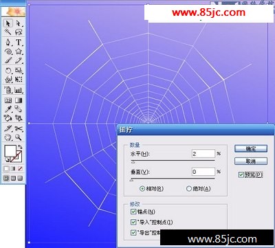Select the Zoom magnifier tool

pyautogui.click(x=19, y=137)
